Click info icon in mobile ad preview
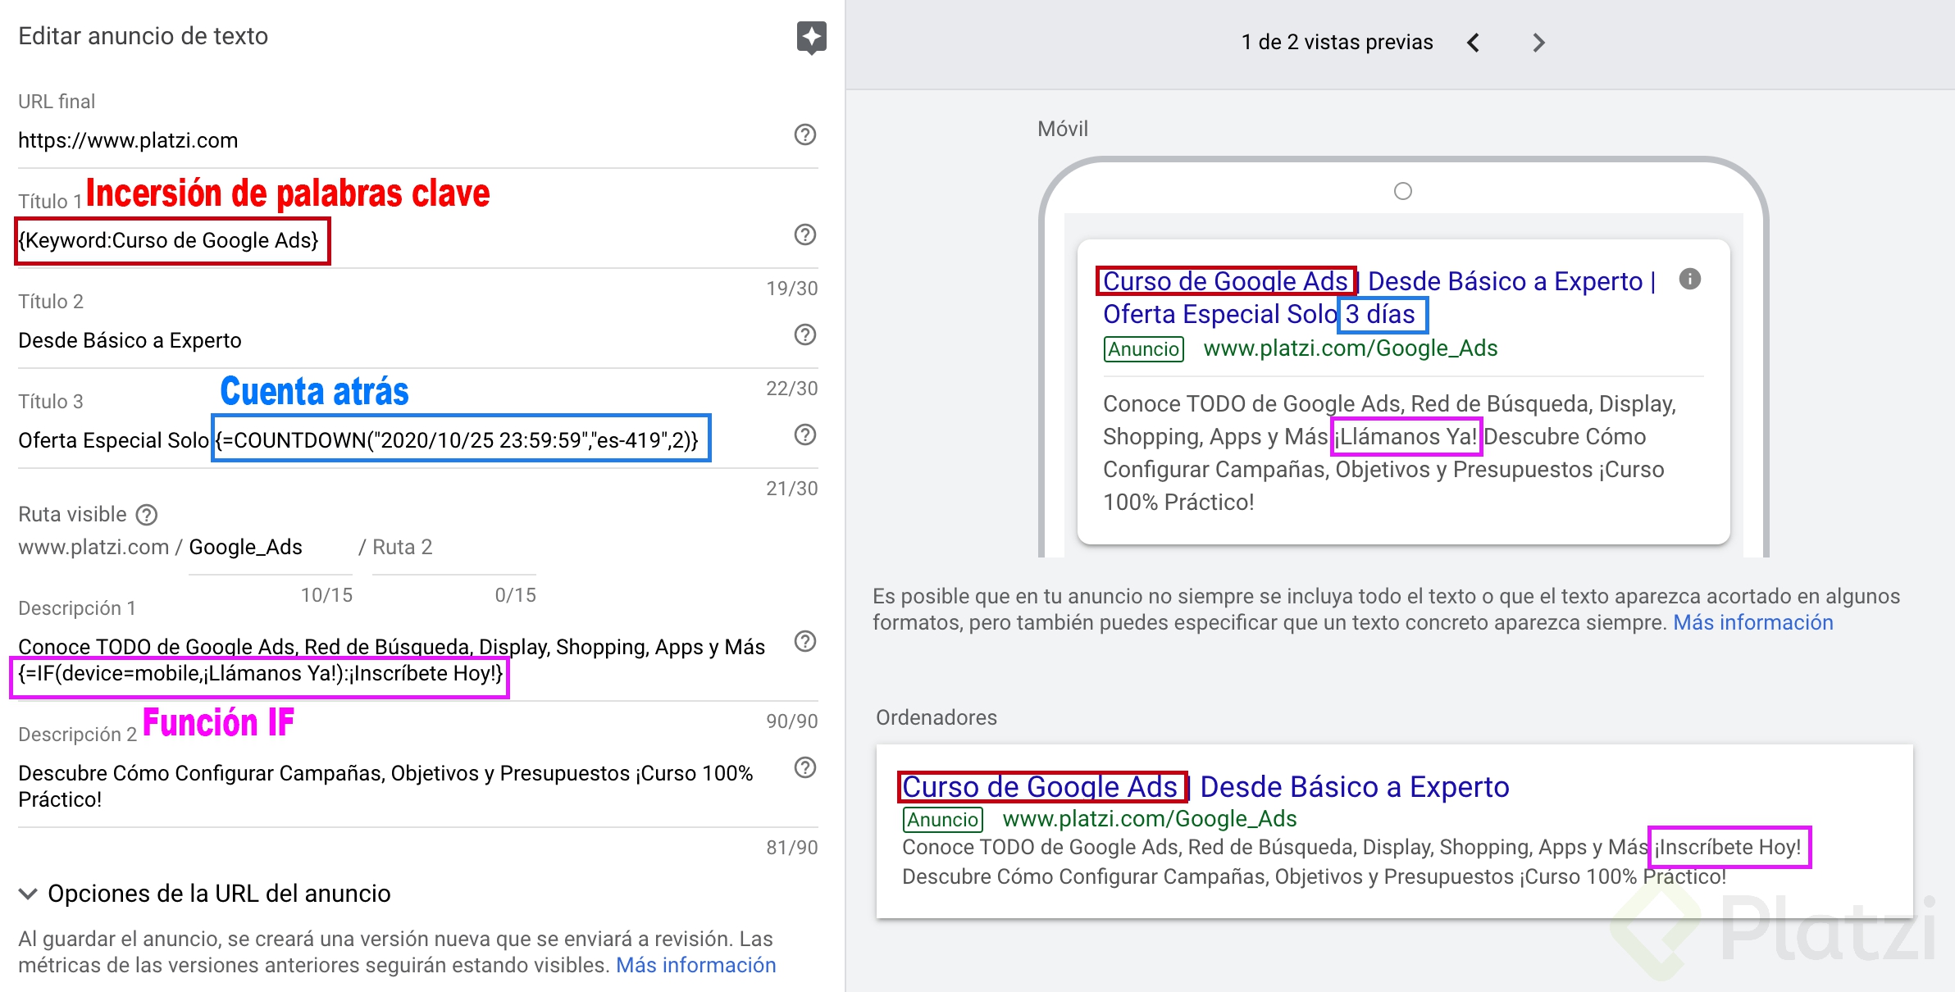Image resolution: width=1955 pixels, height=992 pixels. click(1690, 280)
